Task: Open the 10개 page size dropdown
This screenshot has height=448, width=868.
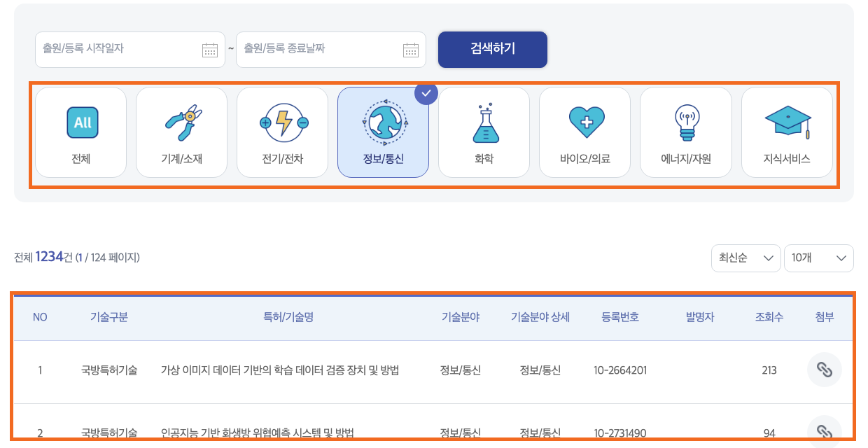Action: point(819,258)
